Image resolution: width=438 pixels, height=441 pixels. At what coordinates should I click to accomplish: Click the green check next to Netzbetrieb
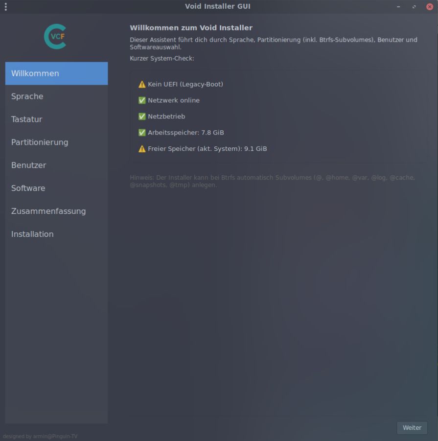[x=142, y=116]
